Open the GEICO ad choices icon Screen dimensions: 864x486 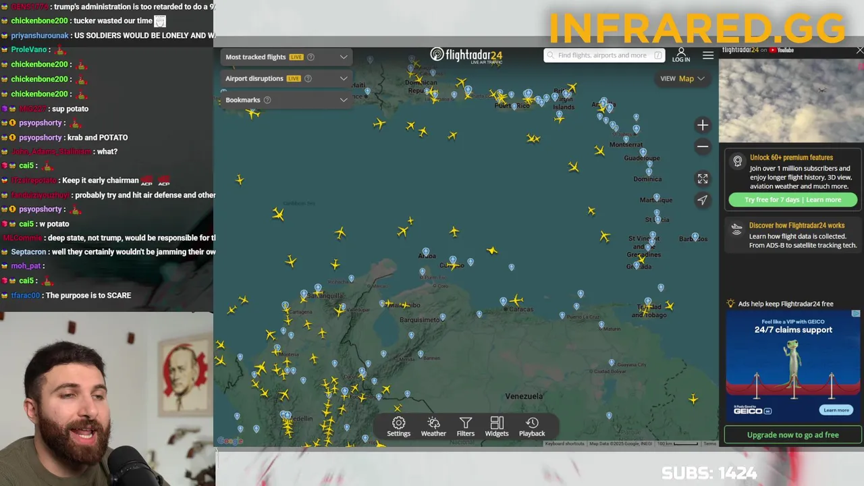(856, 313)
